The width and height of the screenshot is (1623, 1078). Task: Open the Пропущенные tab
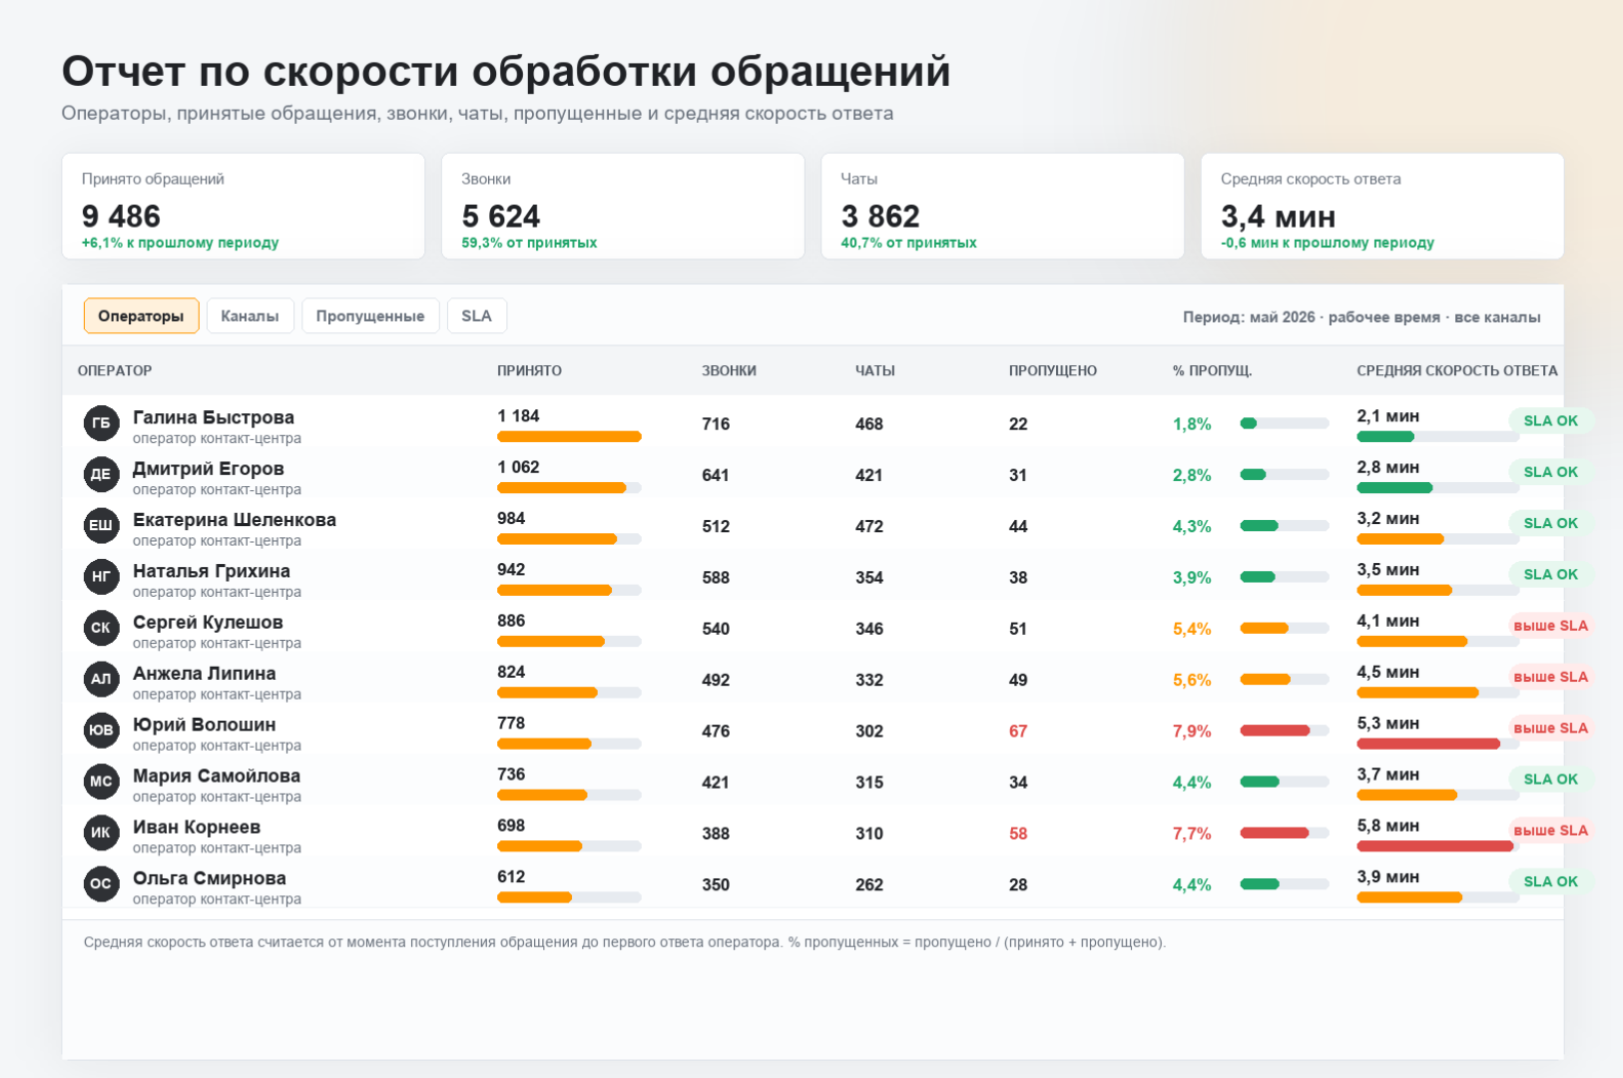point(370,315)
